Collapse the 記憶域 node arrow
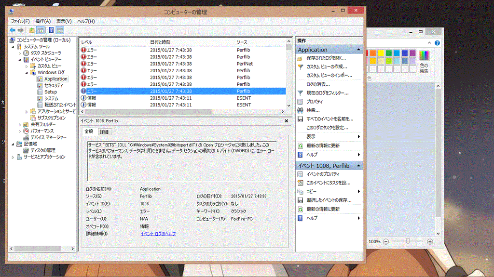Image resolution: width=494 pixels, height=277 pixels. click(13, 144)
